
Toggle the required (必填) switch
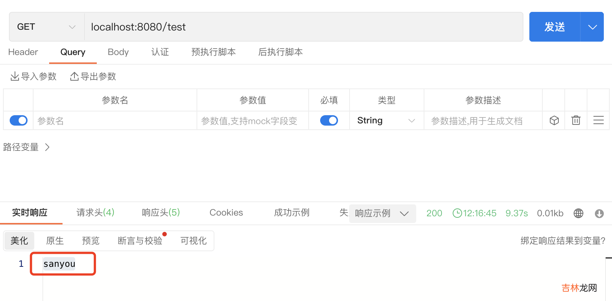pos(329,120)
